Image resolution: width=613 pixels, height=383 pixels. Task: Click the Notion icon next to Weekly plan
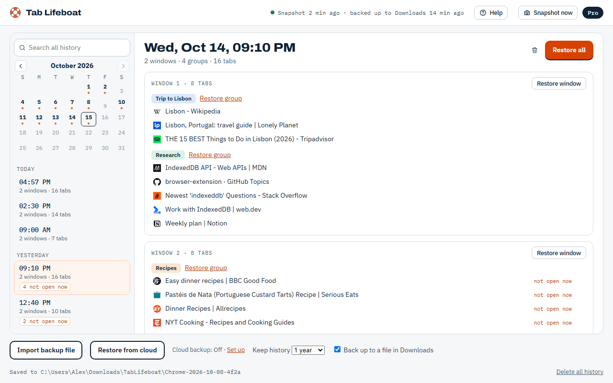(157, 224)
